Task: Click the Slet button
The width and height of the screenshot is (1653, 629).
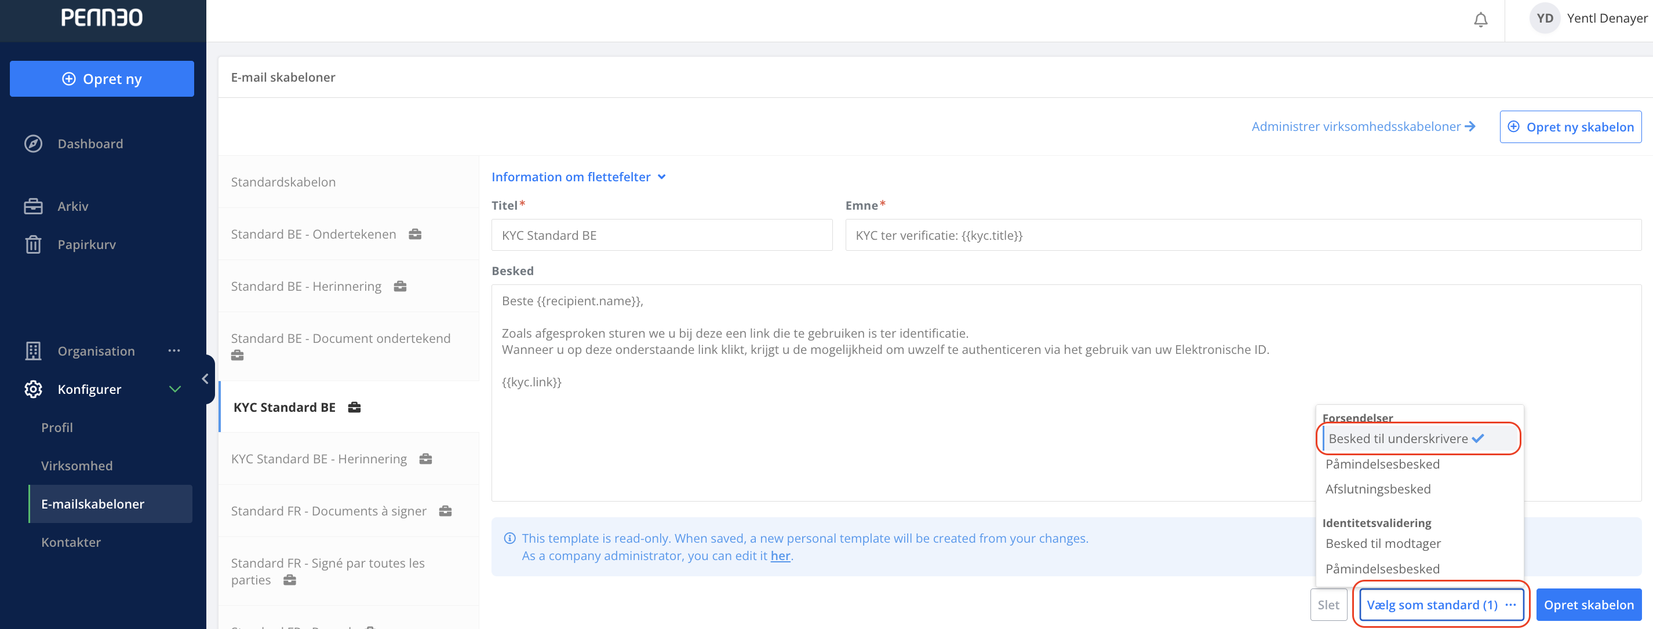Action: click(x=1328, y=605)
